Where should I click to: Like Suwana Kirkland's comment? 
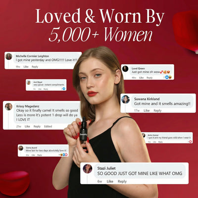click(147, 110)
